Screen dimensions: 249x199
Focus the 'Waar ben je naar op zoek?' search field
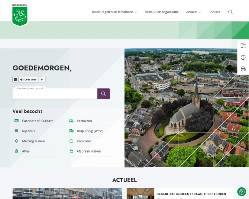tap(55, 94)
